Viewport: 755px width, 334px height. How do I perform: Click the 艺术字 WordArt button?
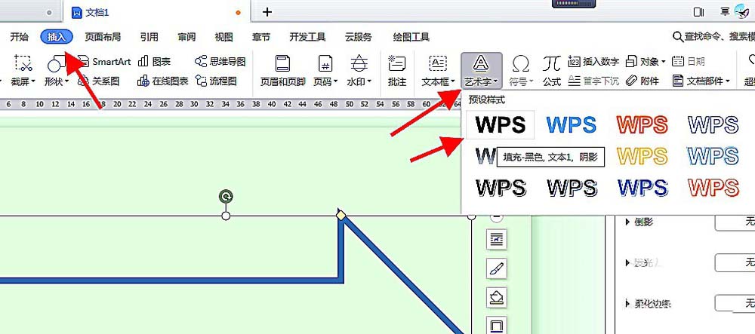point(481,70)
